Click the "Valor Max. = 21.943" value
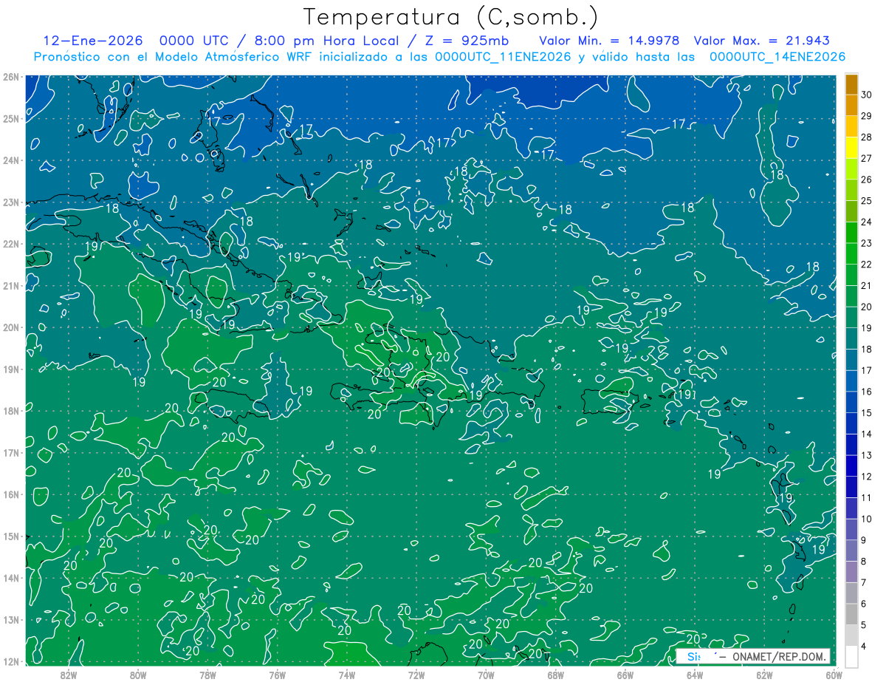The height and width of the screenshot is (685, 886). (761, 41)
